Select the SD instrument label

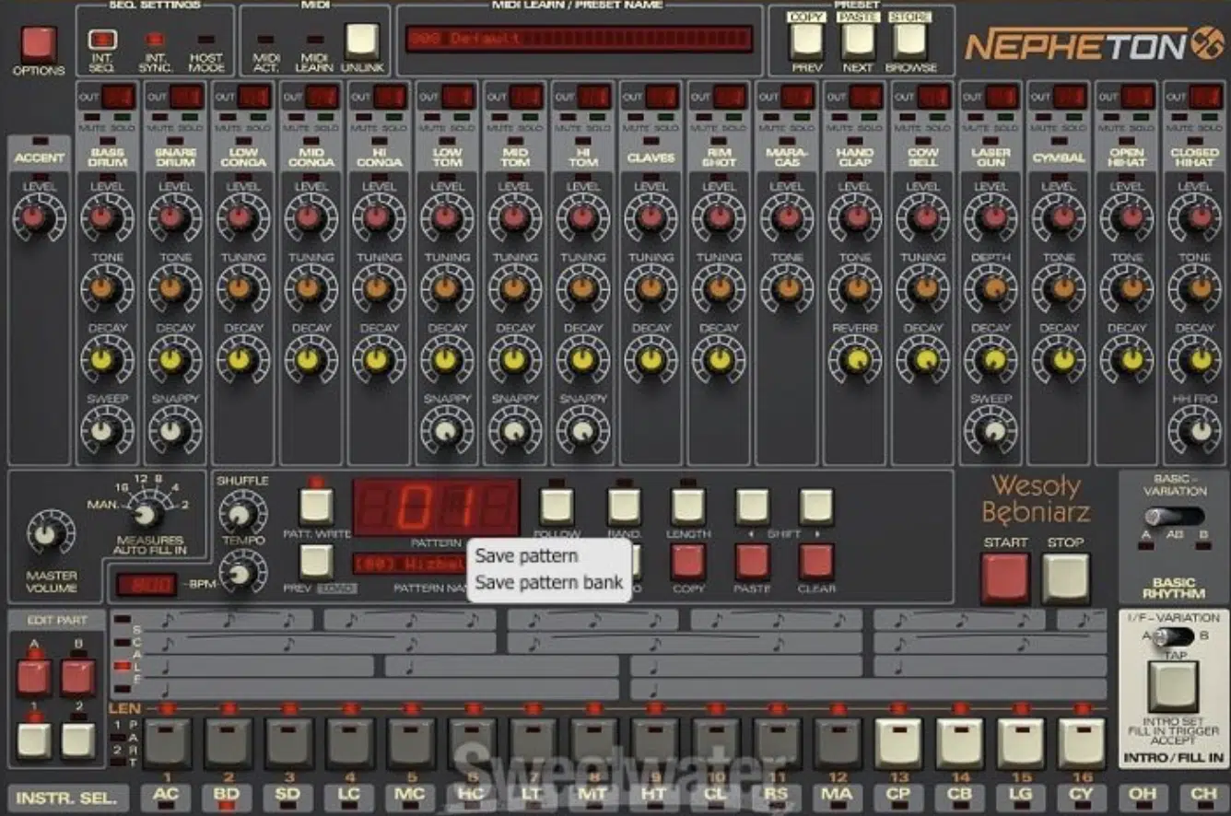287,795
